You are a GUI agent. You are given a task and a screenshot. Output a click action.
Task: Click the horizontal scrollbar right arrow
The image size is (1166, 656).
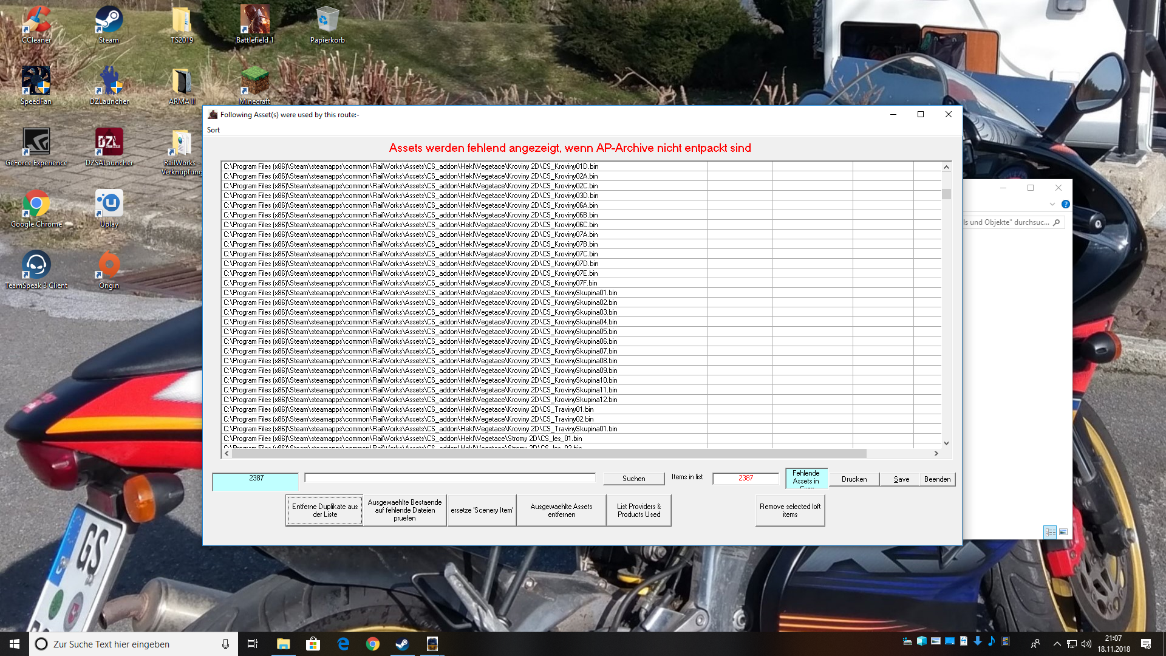click(x=936, y=453)
